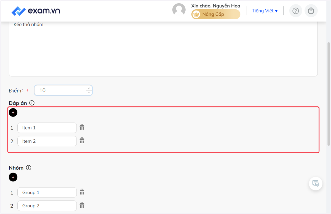The image size is (331, 214).
Task: Edit the Group 1 name field
Action: pyautogui.click(x=47, y=192)
